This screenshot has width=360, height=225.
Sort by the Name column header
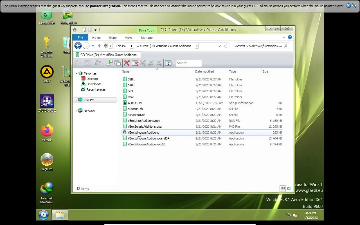pos(158,71)
